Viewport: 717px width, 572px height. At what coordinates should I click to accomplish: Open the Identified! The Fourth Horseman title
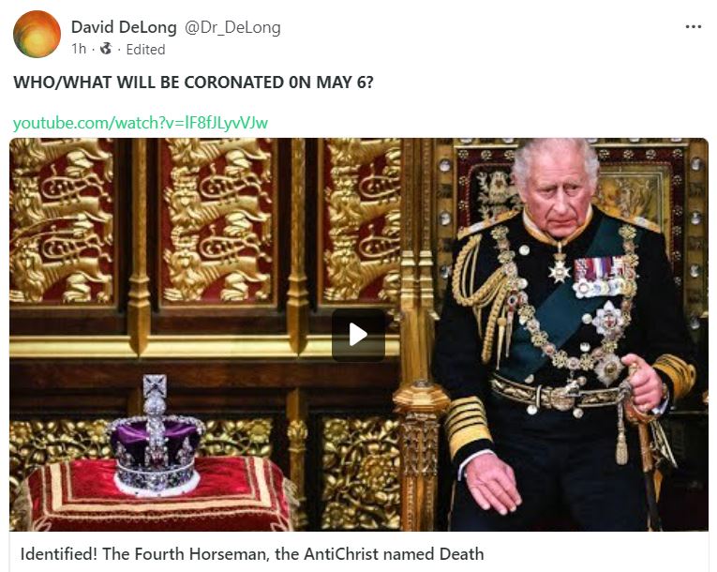point(252,553)
